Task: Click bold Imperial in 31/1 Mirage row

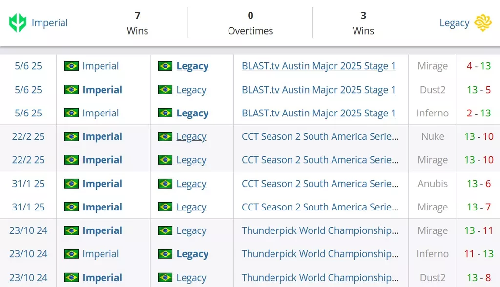Action: click(102, 207)
